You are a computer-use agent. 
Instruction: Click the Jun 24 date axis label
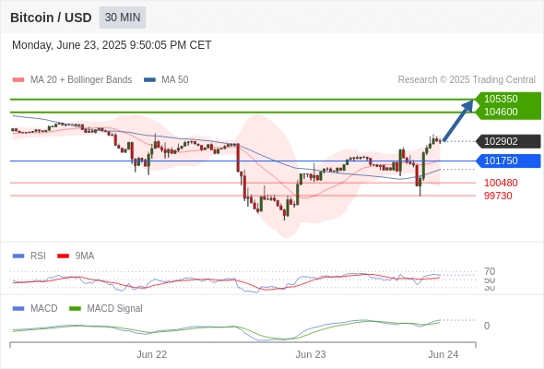pyautogui.click(x=443, y=354)
